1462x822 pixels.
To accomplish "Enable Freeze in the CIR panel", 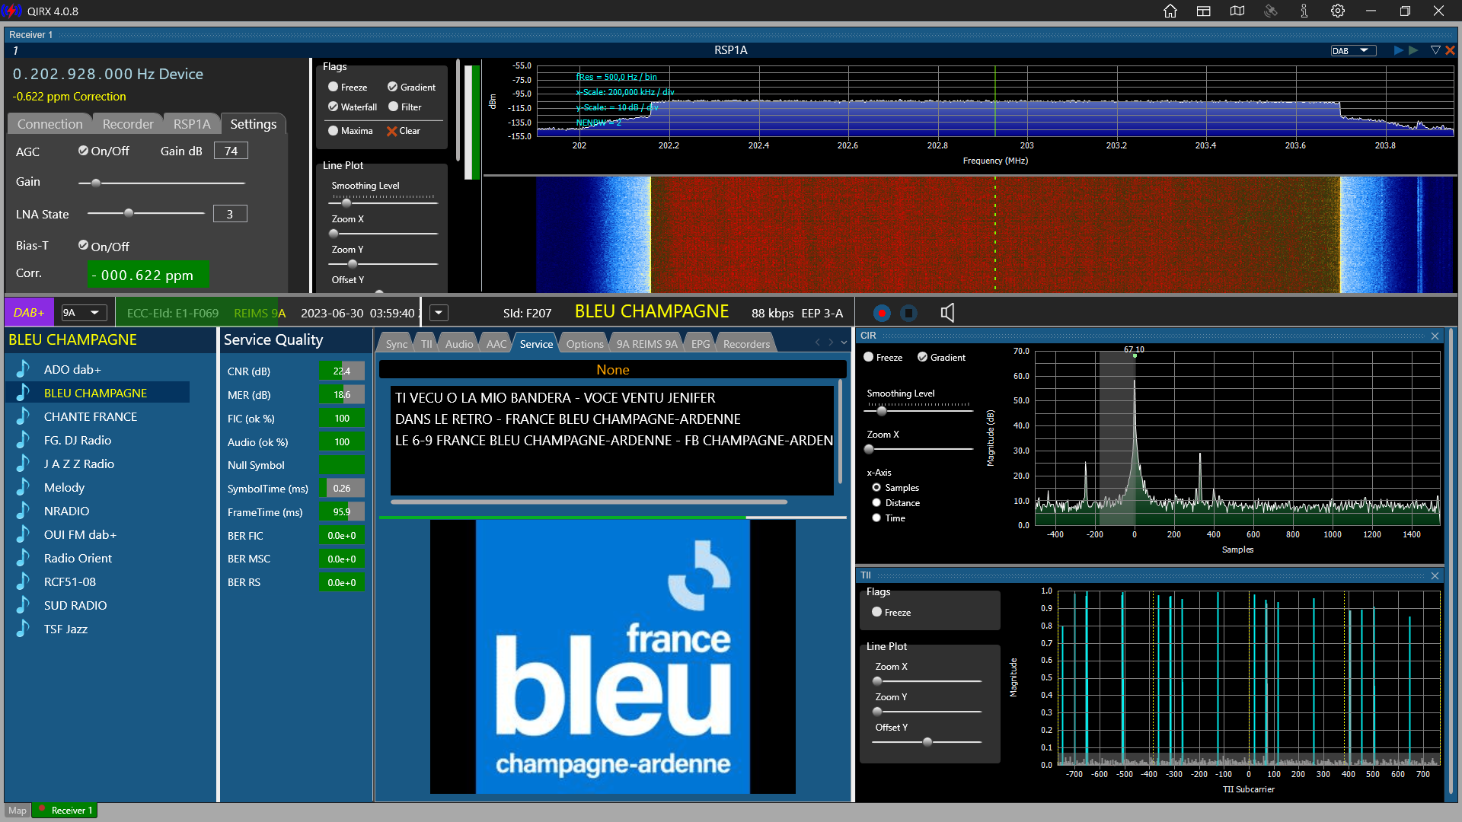I will 868,357.
